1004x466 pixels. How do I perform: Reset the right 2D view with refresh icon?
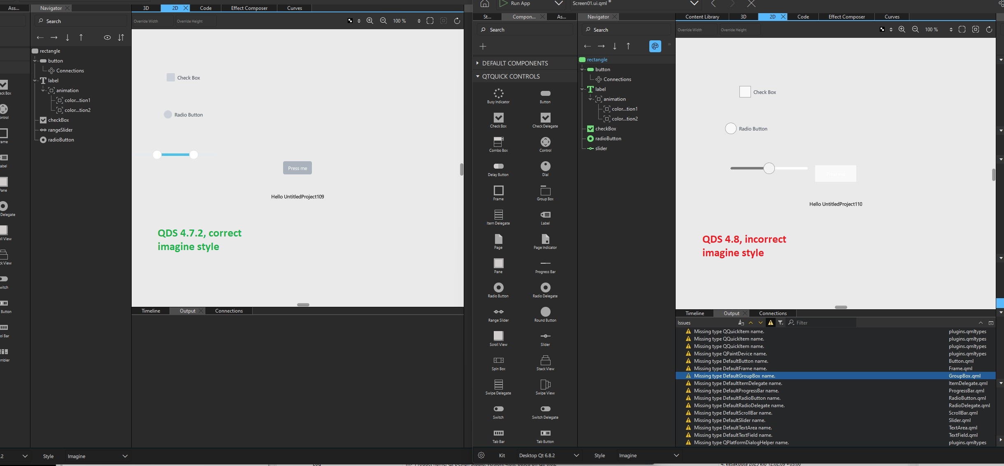pyautogui.click(x=989, y=30)
